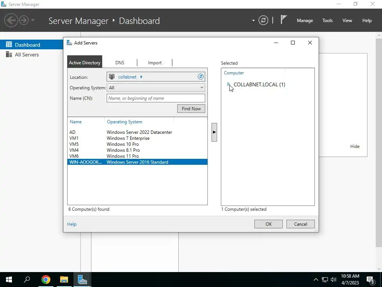The image size is (382, 287).
Task: Open Google Chrome from the taskbar
Action: point(46,280)
